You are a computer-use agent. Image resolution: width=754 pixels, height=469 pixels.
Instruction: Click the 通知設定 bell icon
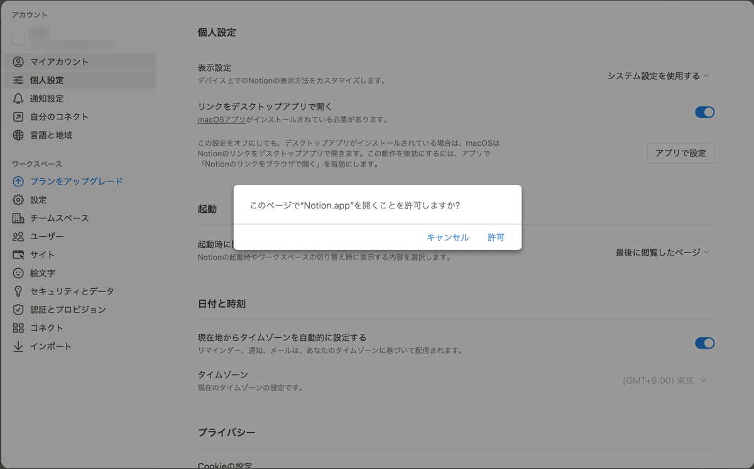click(x=18, y=98)
